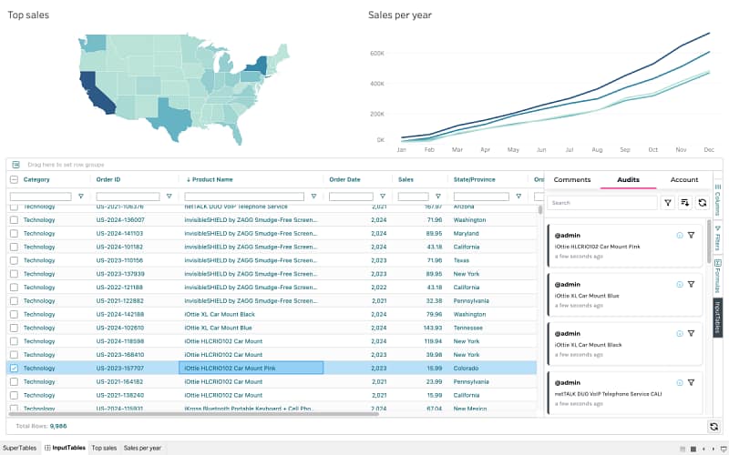Click the Audits search field
Image resolution: width=729 pixels, height=455 pixels.
coord(601,203)
